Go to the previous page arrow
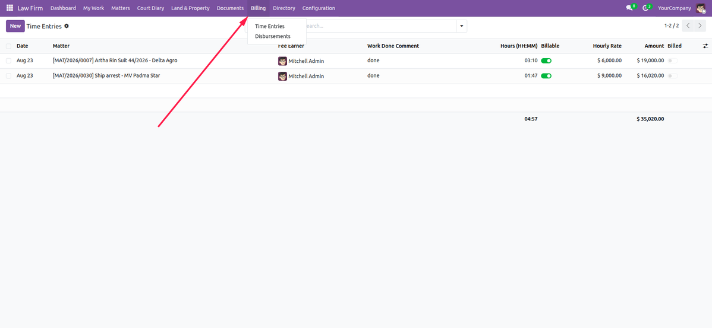The image size is (712, 328). point(688,26)
